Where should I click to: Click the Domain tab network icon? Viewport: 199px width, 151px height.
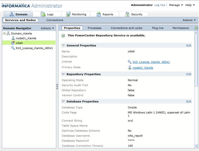pyautogui.click(x=12, y=14)
